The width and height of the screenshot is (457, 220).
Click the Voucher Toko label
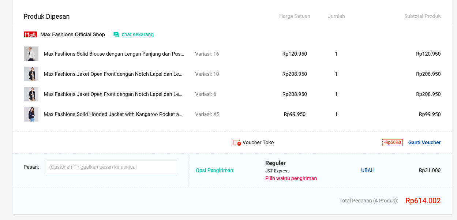(x=258, y=142)
